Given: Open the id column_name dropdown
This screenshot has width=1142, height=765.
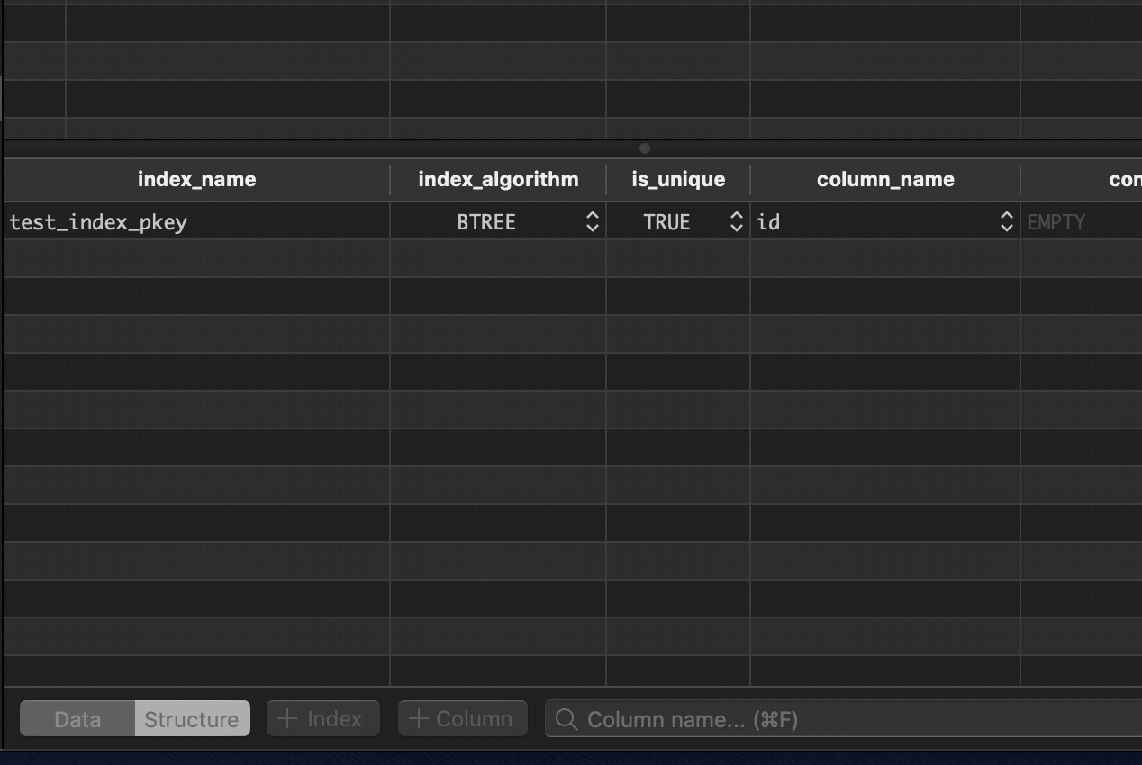Looking at the screenshot, I should 1006,222.
